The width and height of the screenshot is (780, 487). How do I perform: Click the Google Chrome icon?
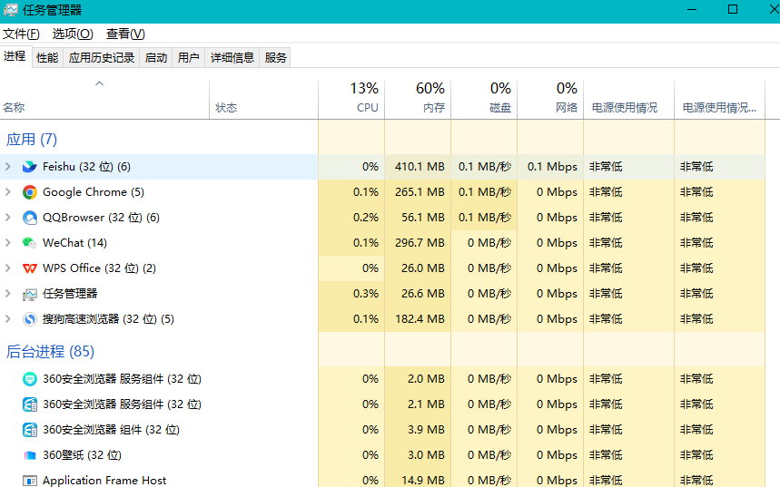[x=30, y=192]
